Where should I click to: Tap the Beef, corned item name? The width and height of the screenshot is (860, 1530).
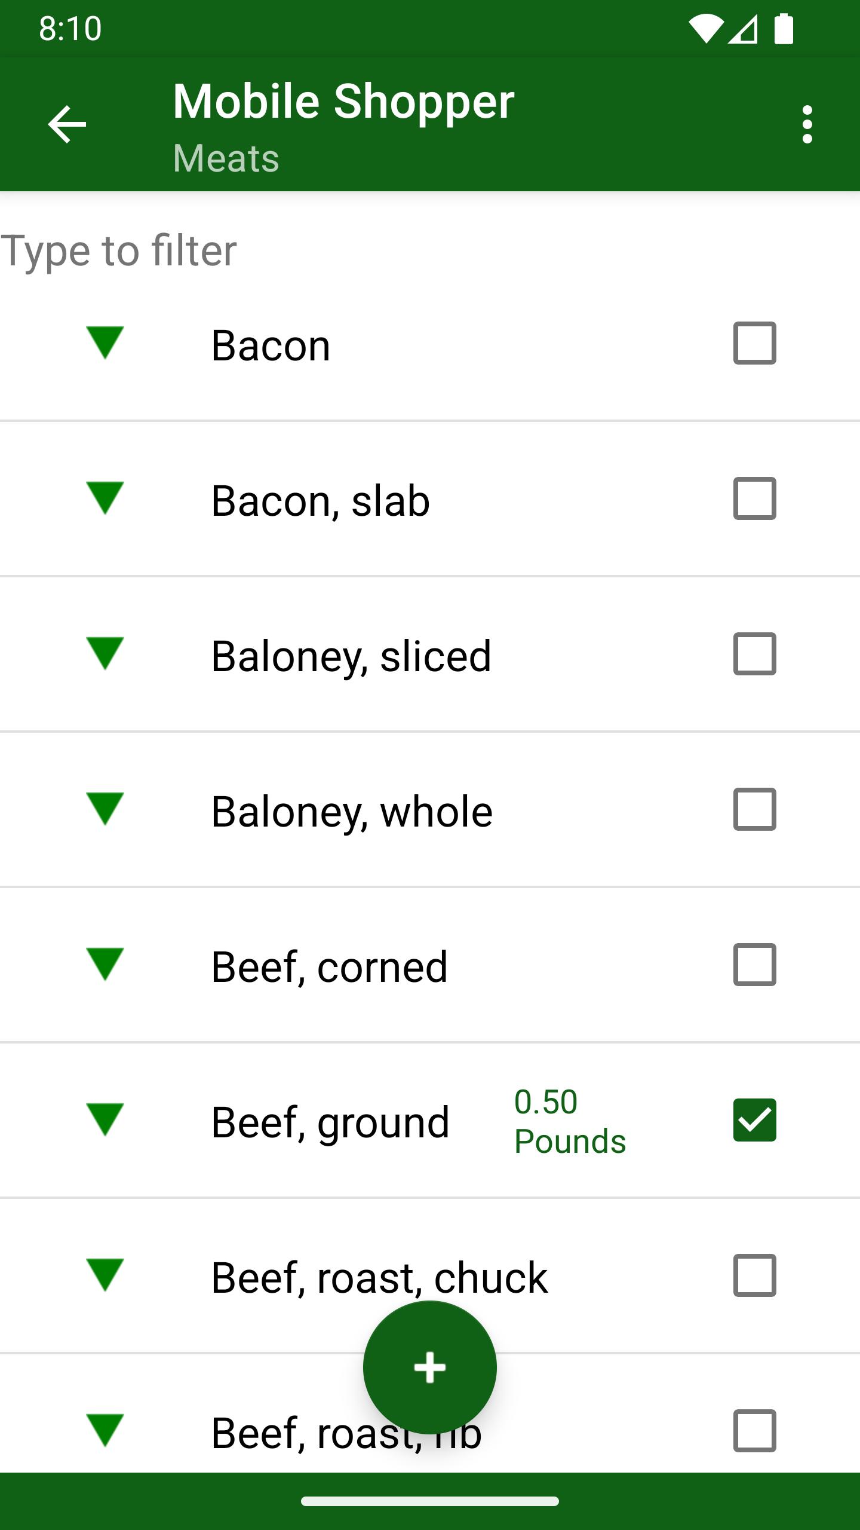pyautogui.click(x=329, y=967)
